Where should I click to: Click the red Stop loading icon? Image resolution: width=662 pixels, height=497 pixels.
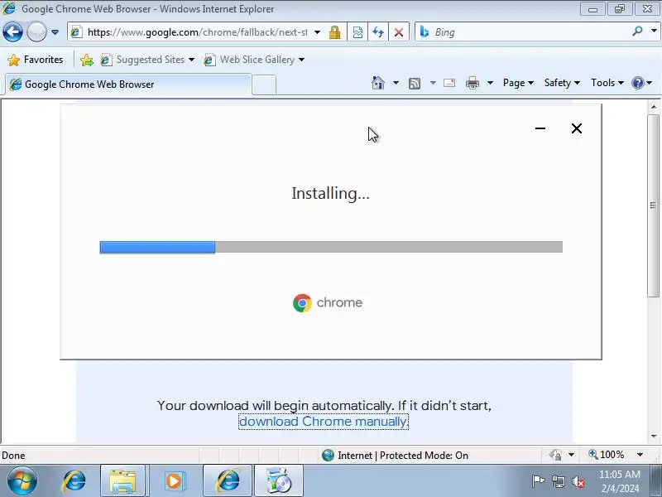398,32
